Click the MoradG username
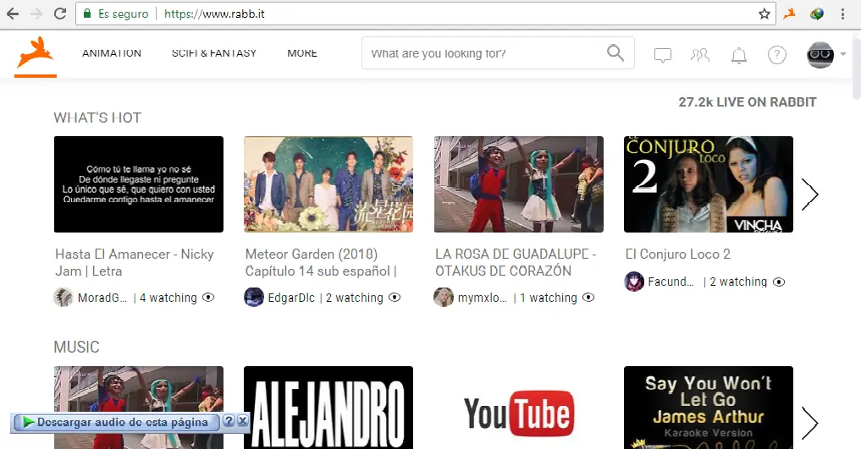This screenshot has height=449, width=861. [x=102, y=298]
